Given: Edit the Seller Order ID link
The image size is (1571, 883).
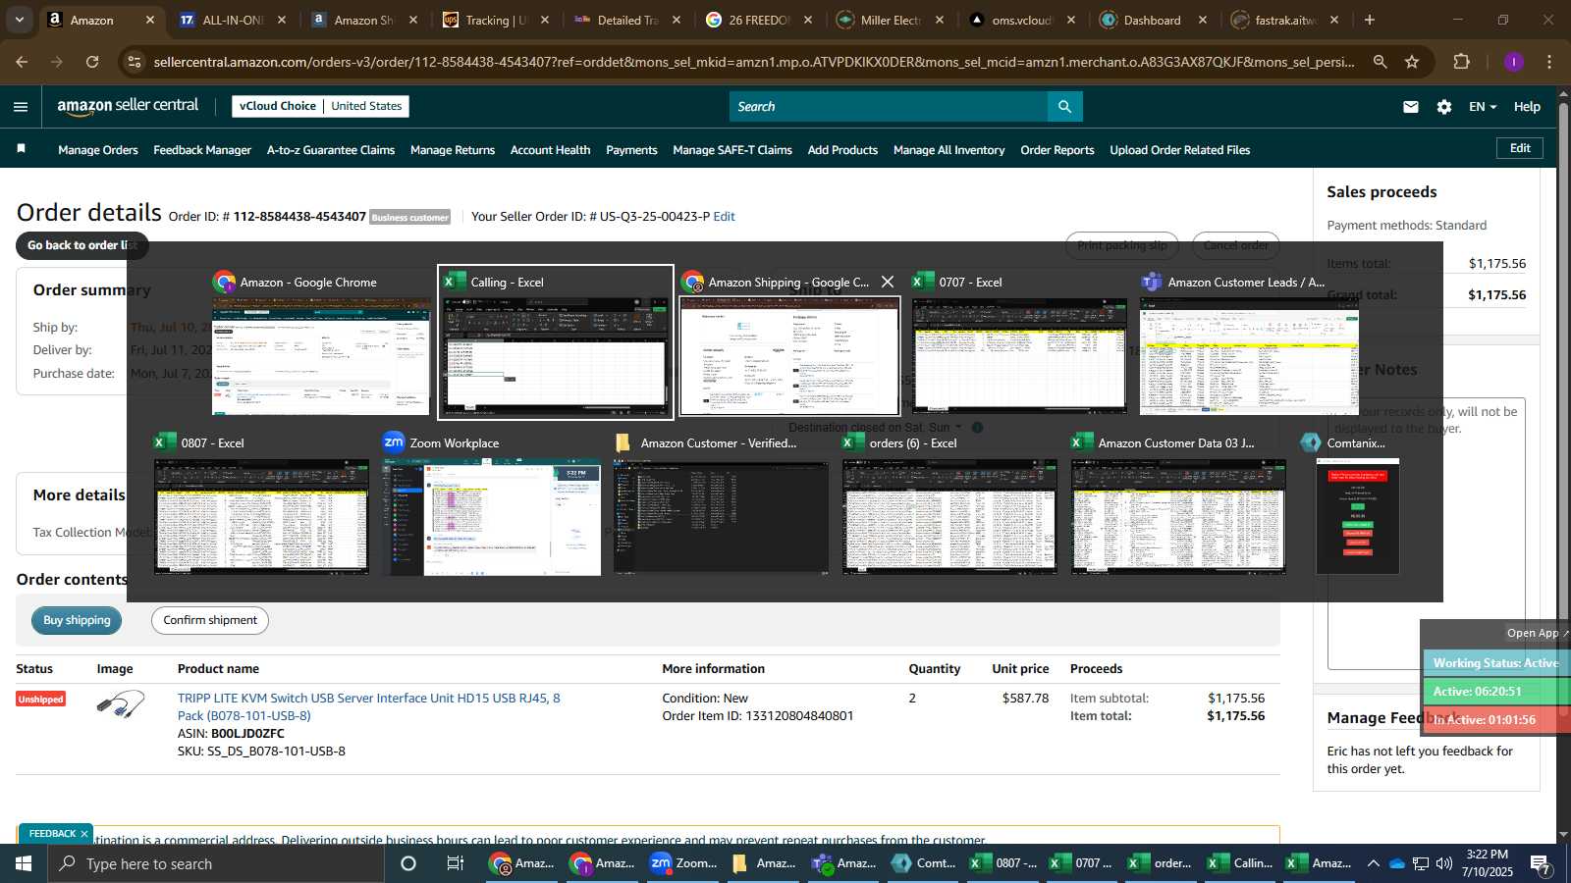Looking at the screenshot, I should pos(724,217).
